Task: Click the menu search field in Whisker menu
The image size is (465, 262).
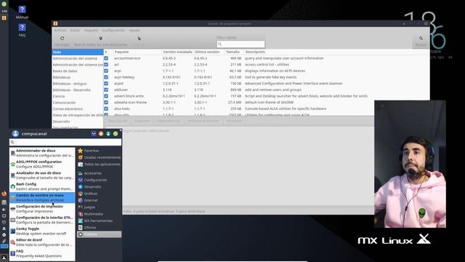Action: click(65, 143)
